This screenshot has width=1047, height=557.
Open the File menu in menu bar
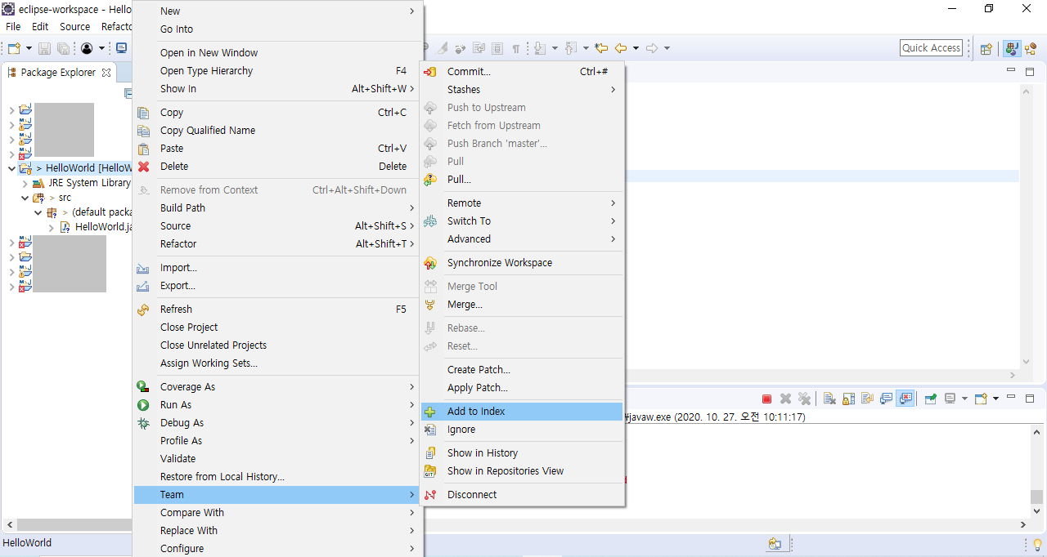(13, 27)
